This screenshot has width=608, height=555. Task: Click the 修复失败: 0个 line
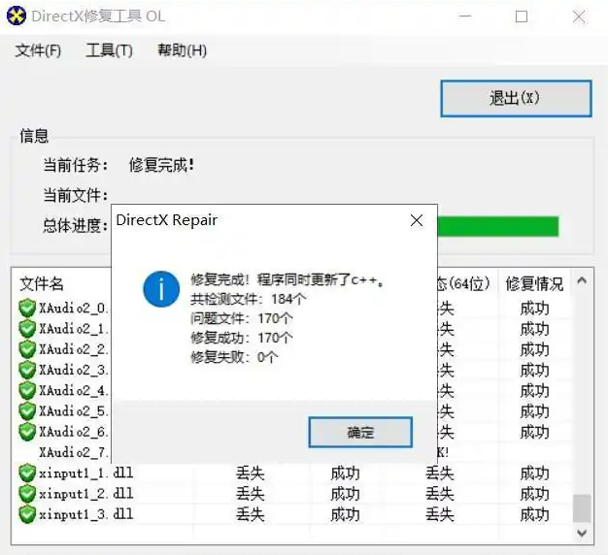click(234, 357)
